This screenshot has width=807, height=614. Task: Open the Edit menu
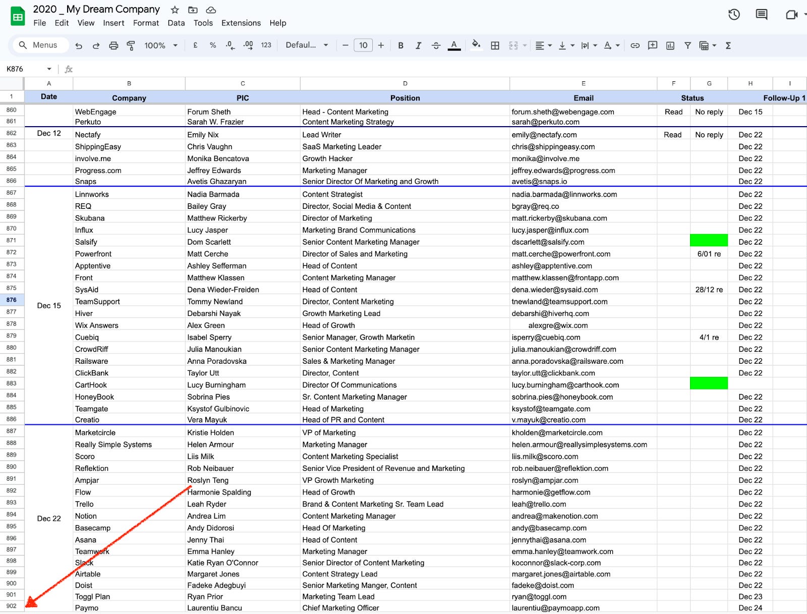coord(62,23)
